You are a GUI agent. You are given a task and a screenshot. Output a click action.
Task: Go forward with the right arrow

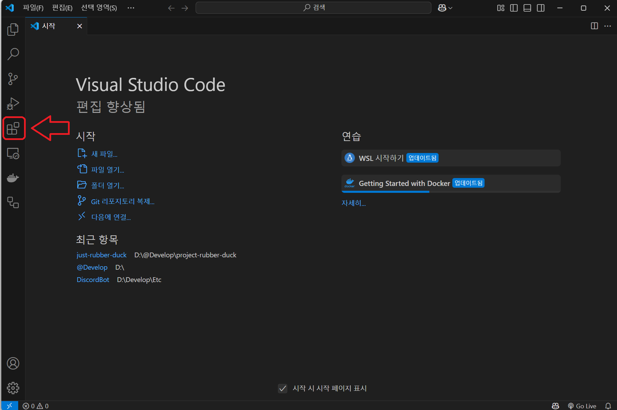coord(185,8)
